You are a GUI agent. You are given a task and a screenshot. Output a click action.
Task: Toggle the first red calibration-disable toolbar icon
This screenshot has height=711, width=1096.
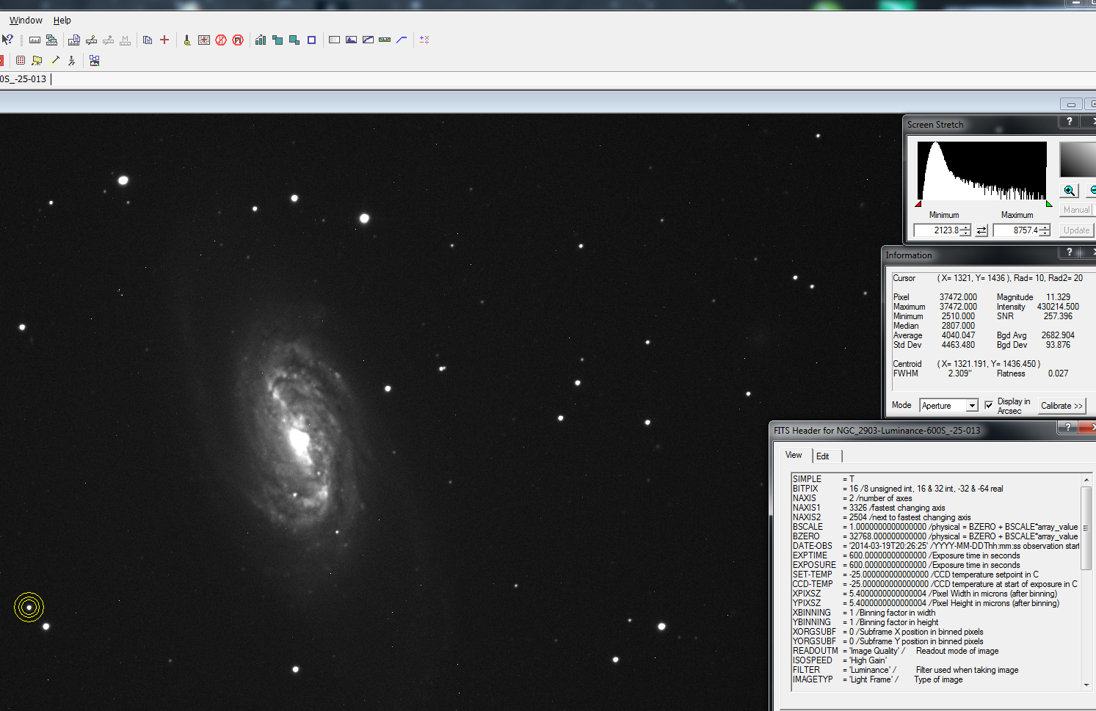coord(221,40)
